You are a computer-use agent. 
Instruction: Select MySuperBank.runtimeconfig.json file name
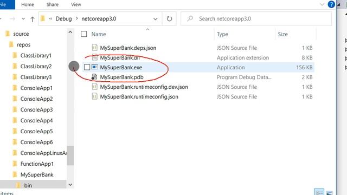(139, 96)
